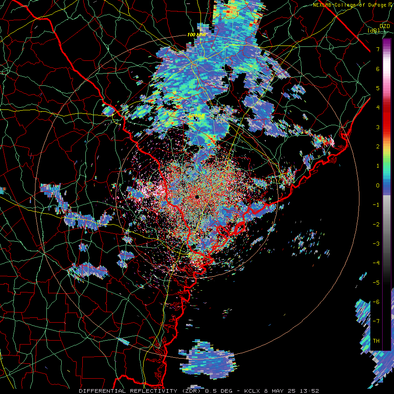Click the "-7" value on the color scale
The image size is (394, 394).
pyautogui.click(x=376, y=321)
